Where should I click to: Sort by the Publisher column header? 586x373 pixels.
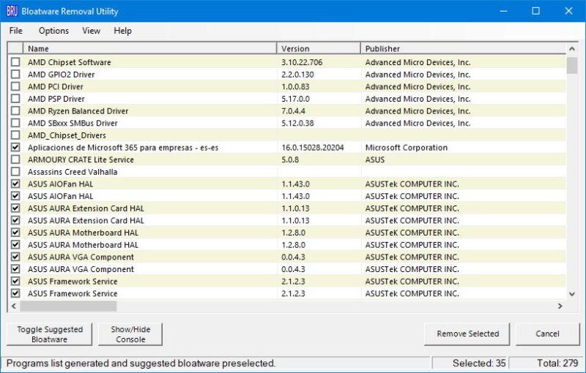tap(461, 48)
